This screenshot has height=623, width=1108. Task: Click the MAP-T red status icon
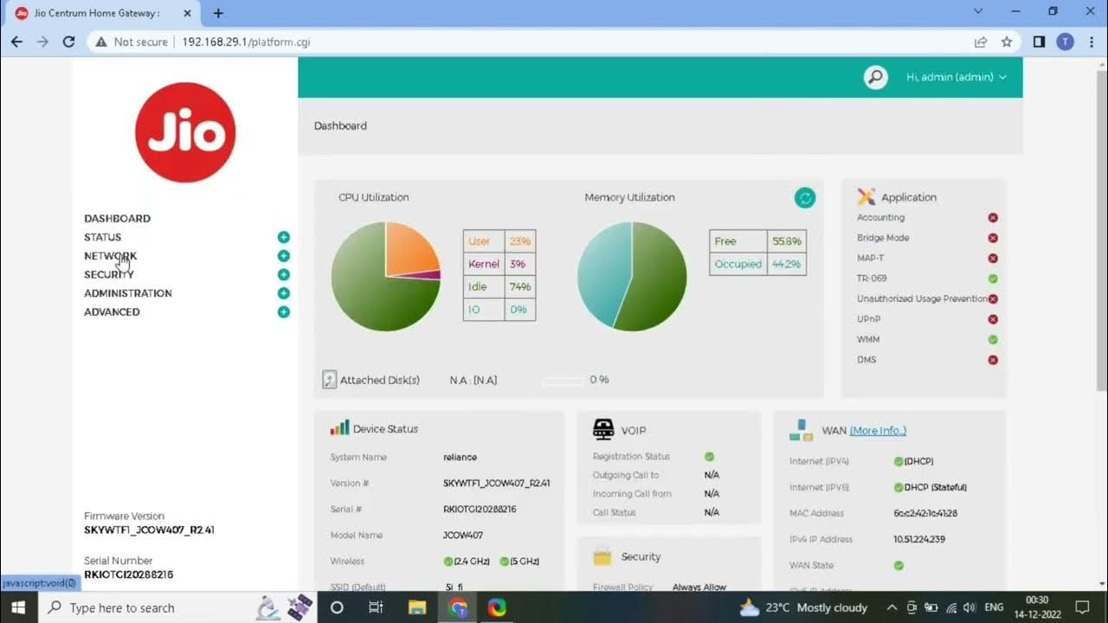click(993, 258)
